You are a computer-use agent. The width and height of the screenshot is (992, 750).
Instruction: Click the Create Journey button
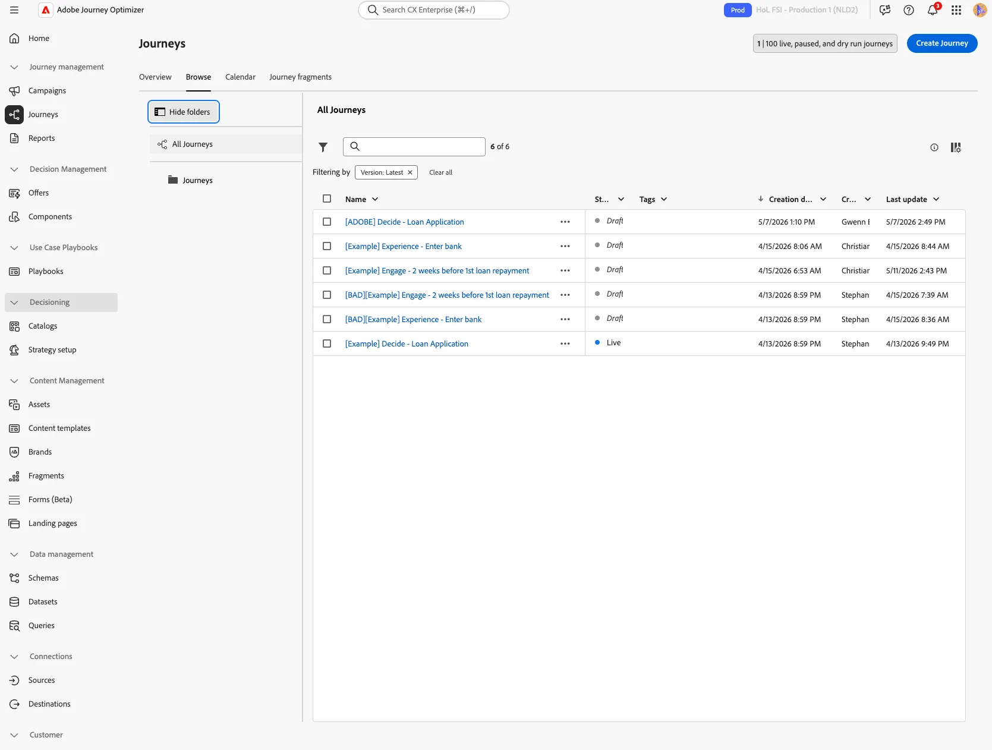point(942,43)
